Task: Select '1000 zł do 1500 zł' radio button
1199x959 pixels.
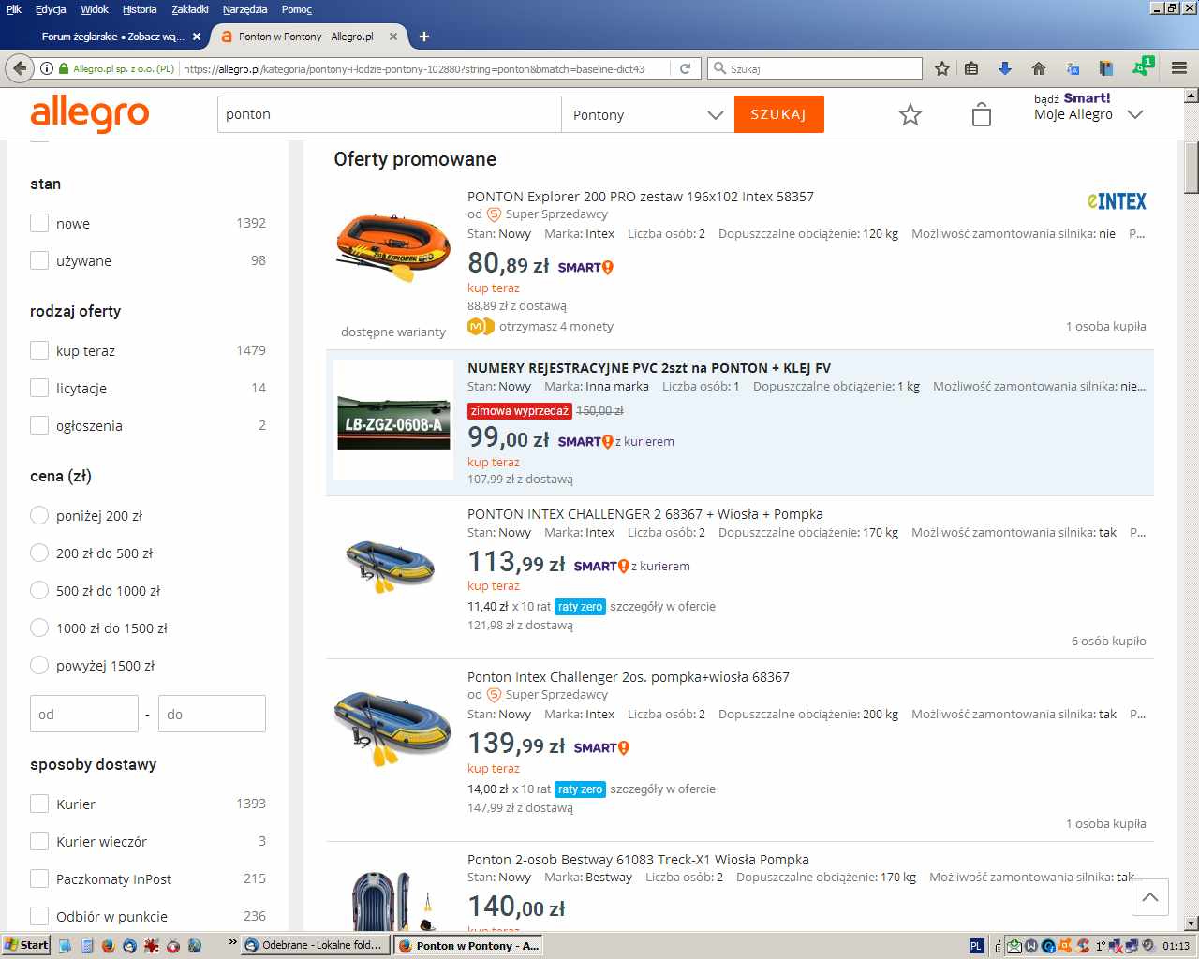Action: click(x=39, y=627)
